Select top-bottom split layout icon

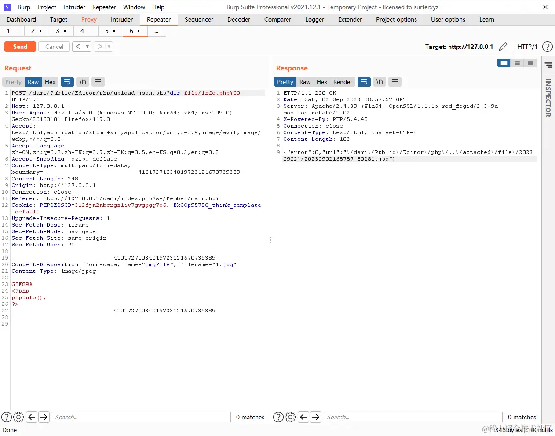tap(517, 63)
